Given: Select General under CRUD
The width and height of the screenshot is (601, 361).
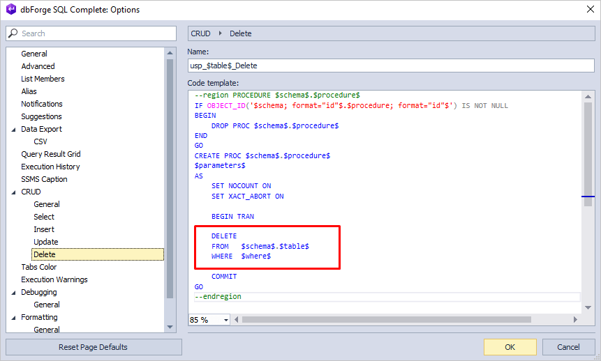Looking at the screenshot, I should 46,204.
